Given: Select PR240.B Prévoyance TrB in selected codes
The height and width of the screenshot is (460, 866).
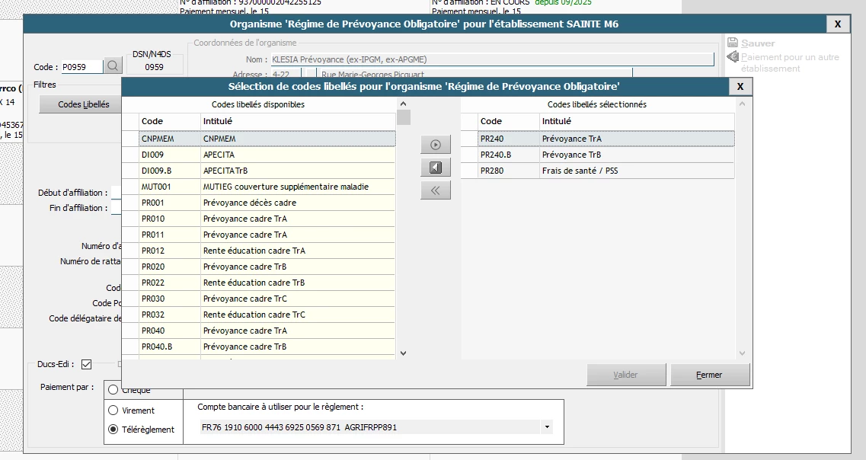Looking at the screenshot, I should 598,155.
